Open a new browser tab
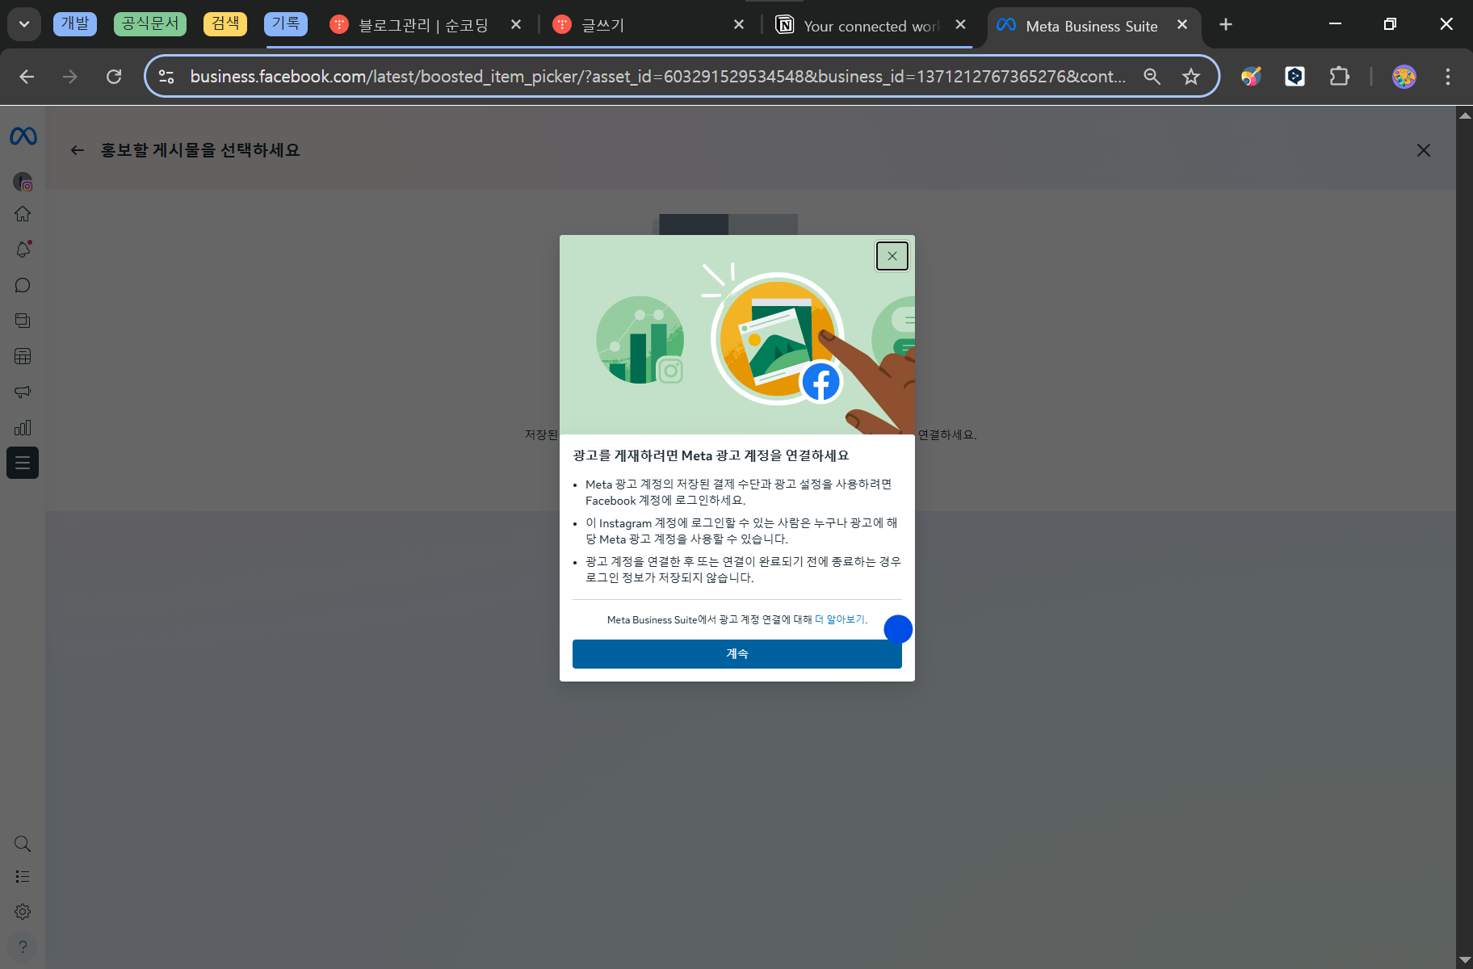The width and height of the screenshot is (1473, 969). pos(1226,25)
